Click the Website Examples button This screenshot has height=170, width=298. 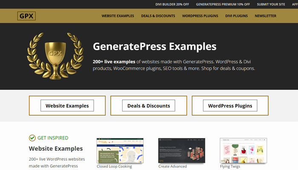67,105
